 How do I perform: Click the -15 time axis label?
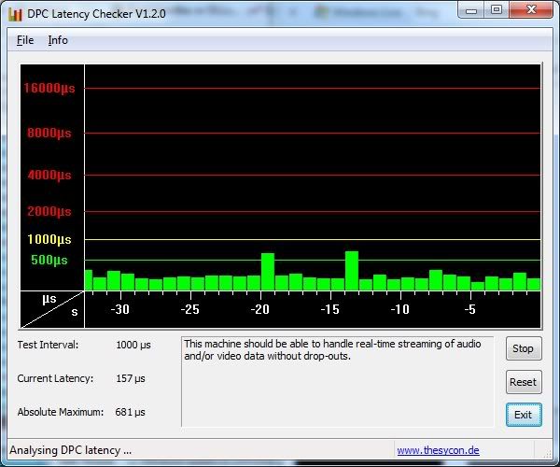[329, 309]
